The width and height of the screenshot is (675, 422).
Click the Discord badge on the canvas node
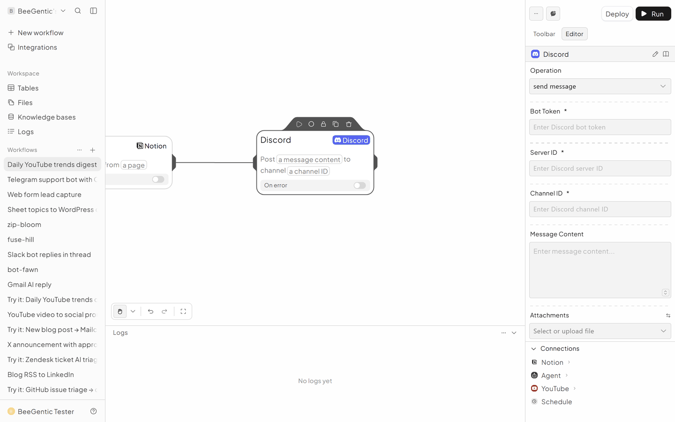(x=351, y=140)
